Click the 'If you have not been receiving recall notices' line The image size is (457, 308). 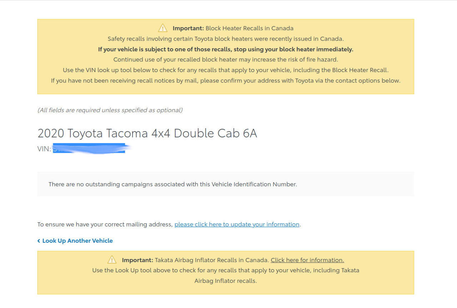pyautogui.click(x=226, y=81)
